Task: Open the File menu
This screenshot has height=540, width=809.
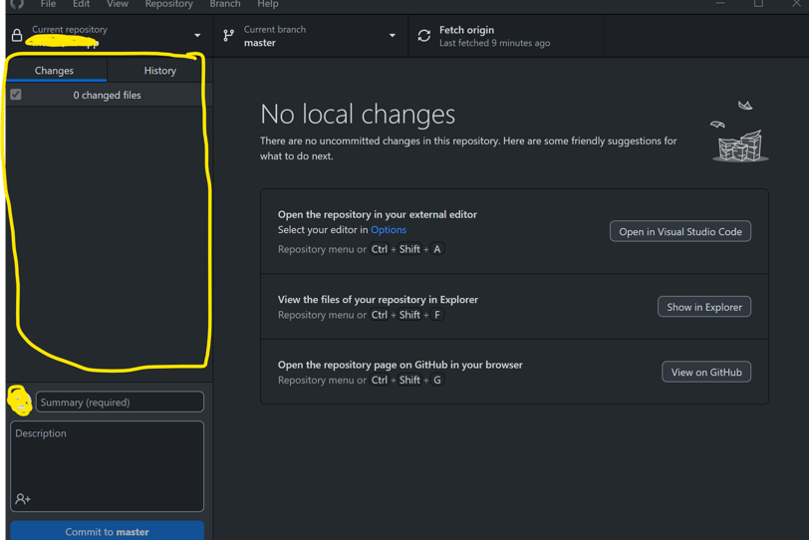Action: 48,4
